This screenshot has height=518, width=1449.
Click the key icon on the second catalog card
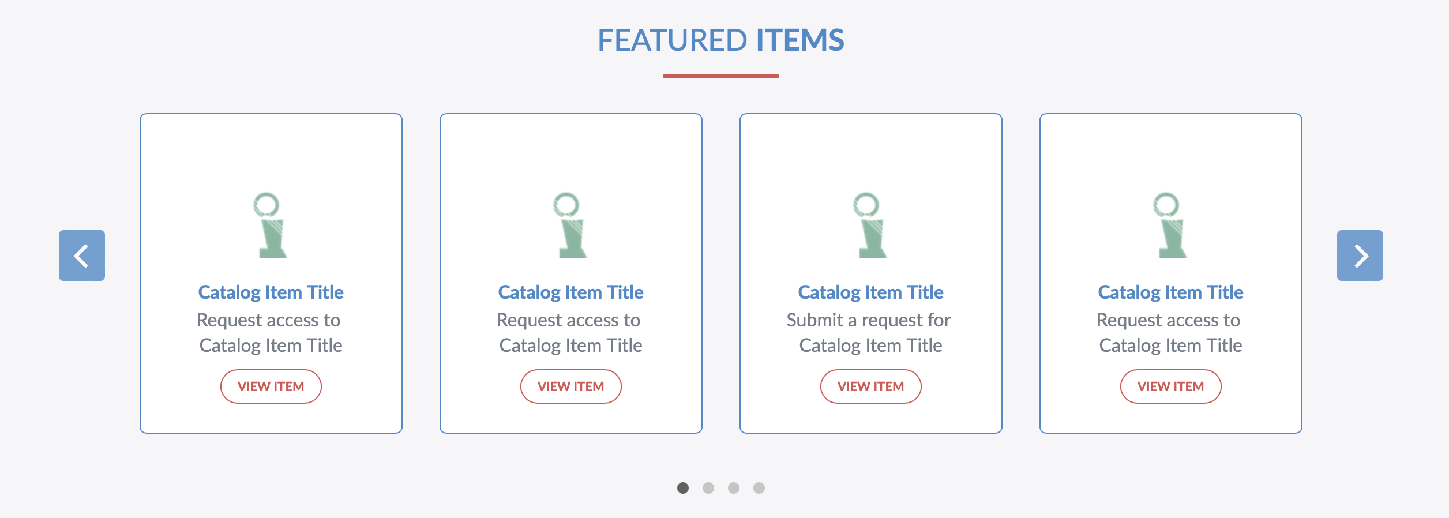(571, 225)
